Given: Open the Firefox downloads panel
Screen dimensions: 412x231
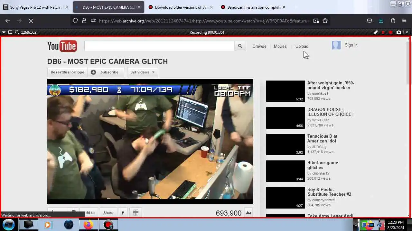Looking at the screenshot, I should (381, 21).
